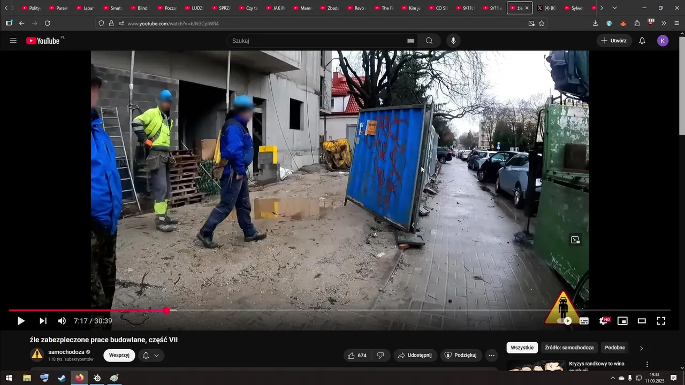Switch to theater mode view

[642, 321]
